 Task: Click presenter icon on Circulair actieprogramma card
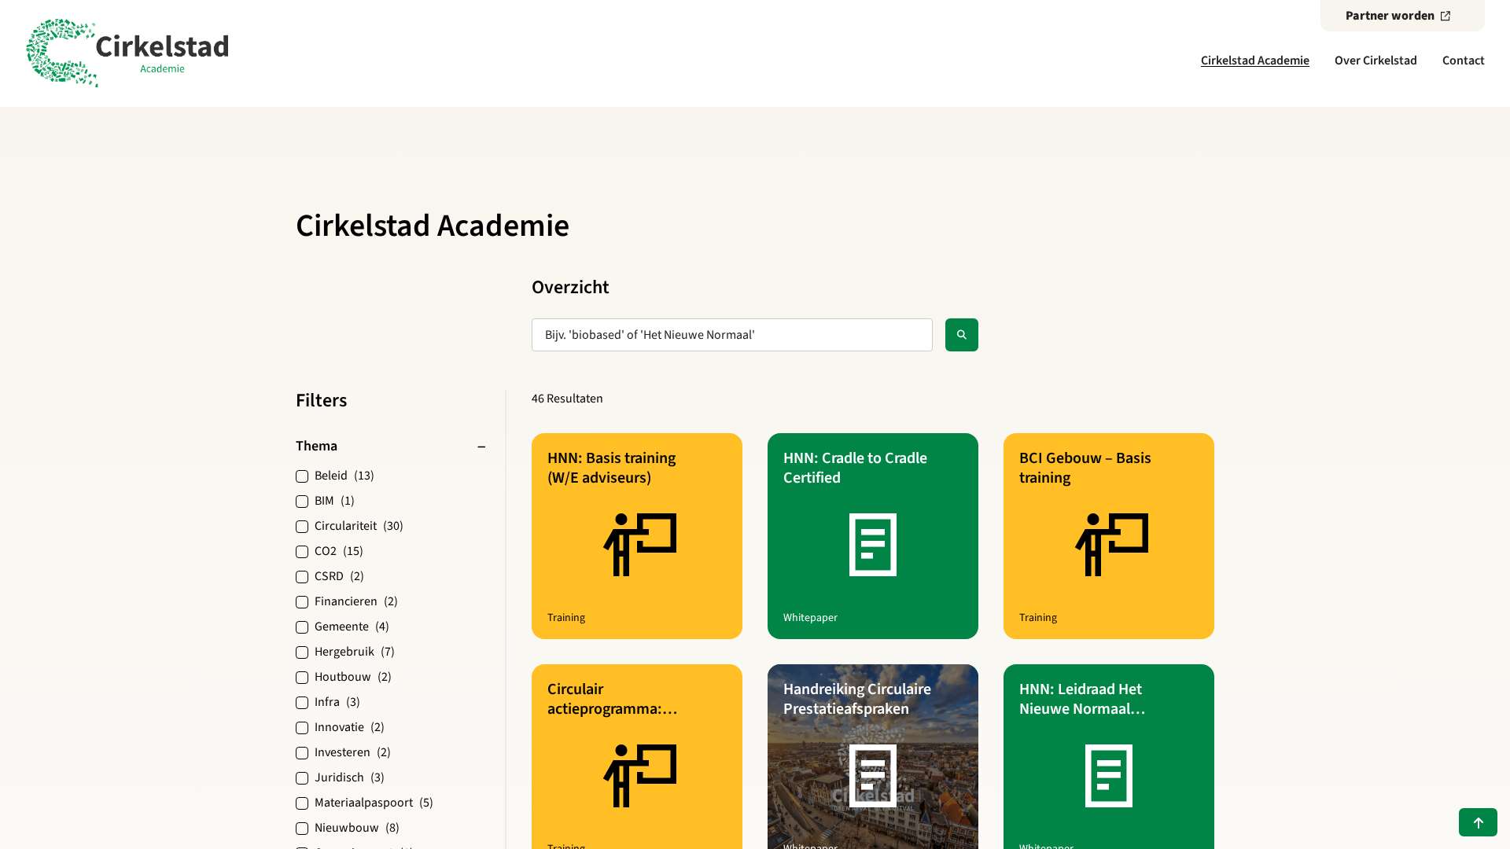click(x=639, y=776)
